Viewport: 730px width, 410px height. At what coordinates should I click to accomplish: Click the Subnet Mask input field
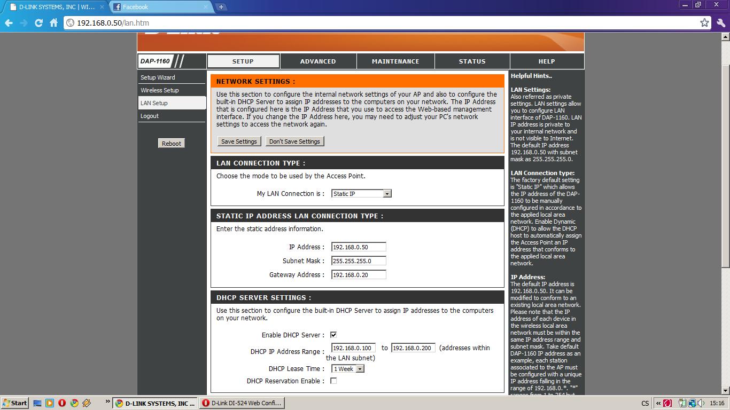[359, 261]
